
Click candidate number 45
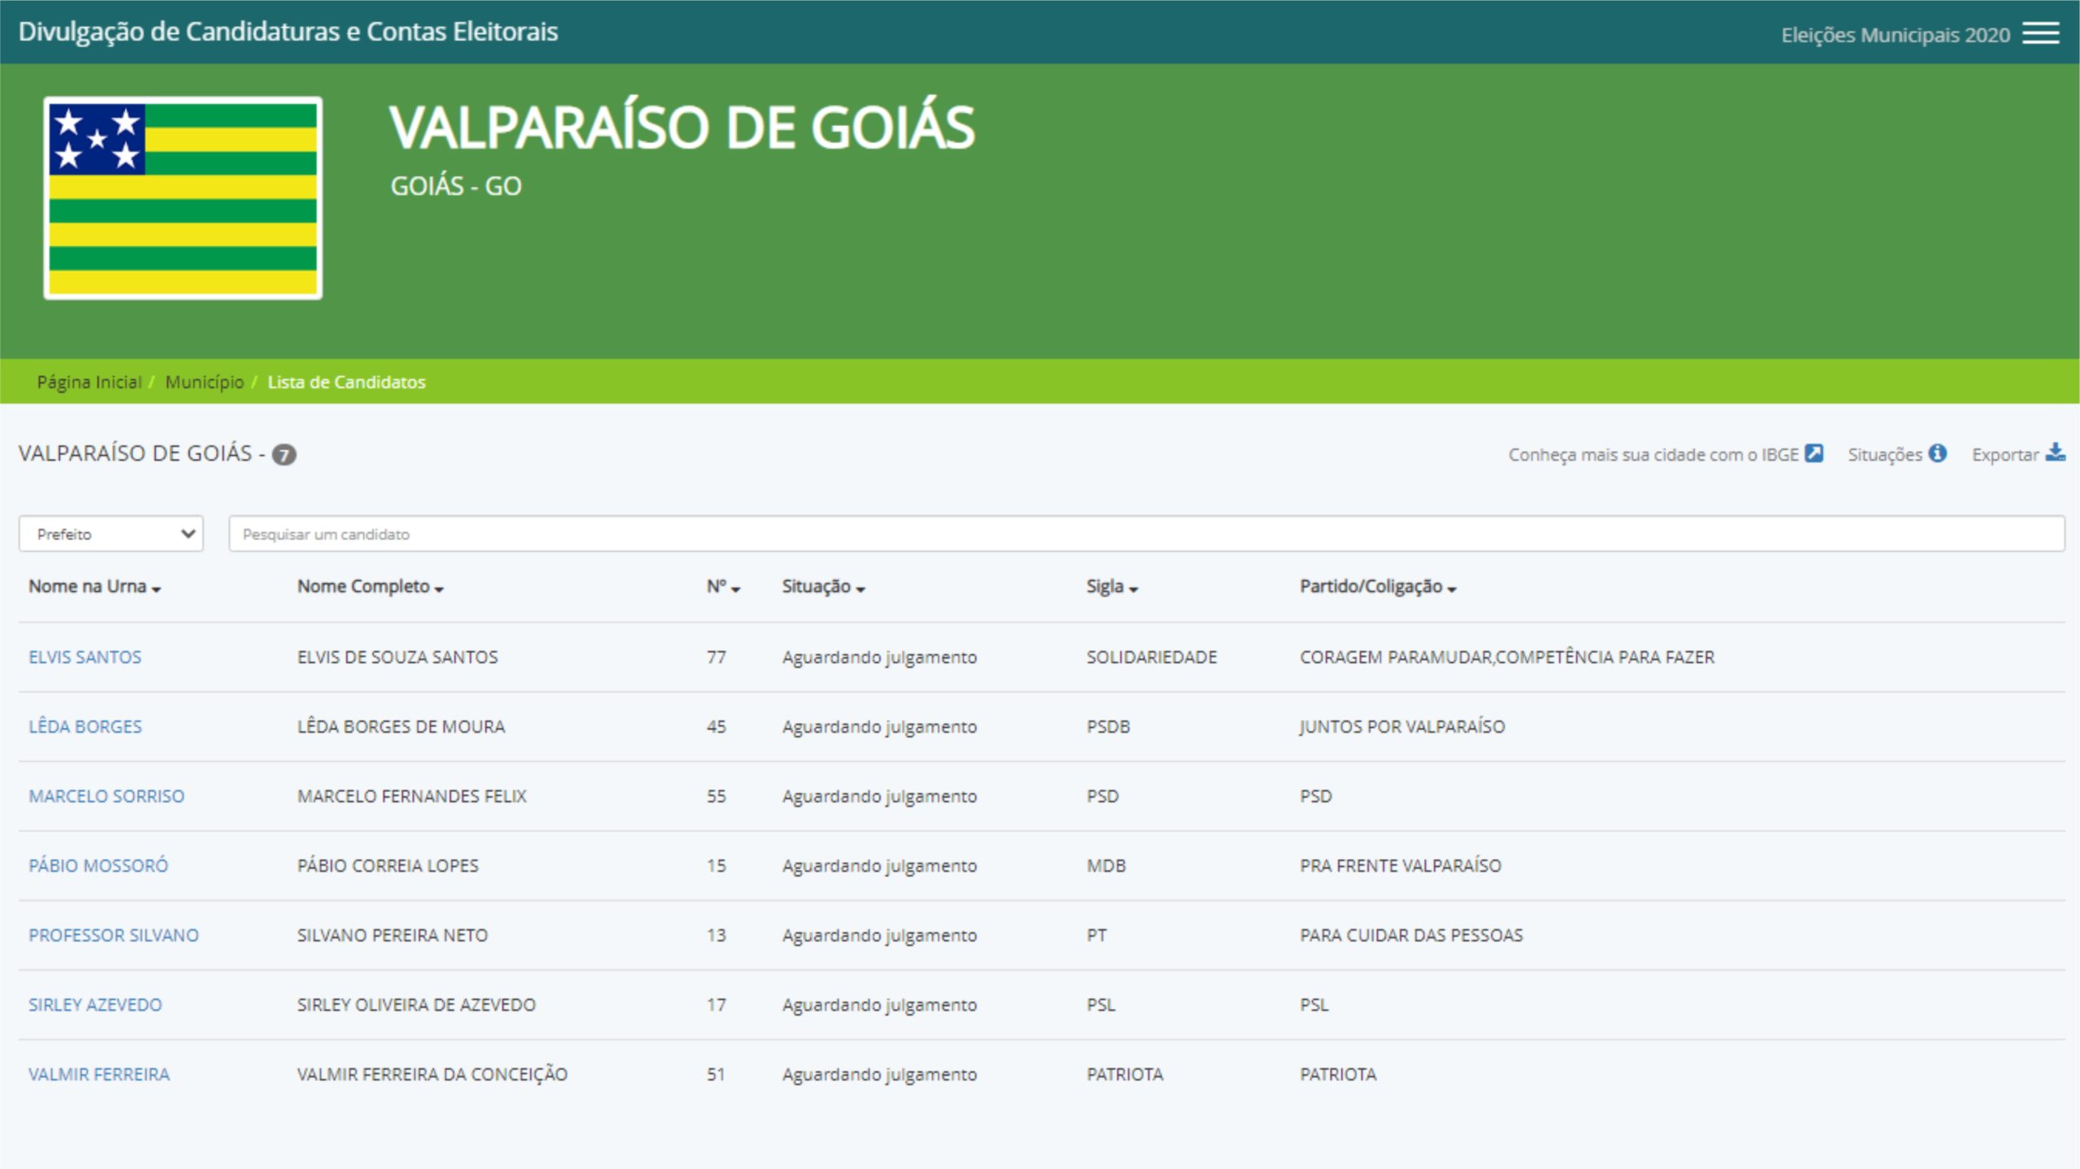tap(716, 726)
